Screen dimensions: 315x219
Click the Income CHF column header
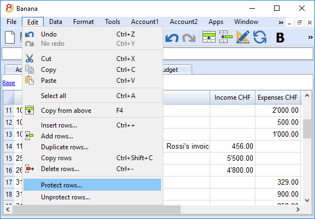tap(233, 98)
